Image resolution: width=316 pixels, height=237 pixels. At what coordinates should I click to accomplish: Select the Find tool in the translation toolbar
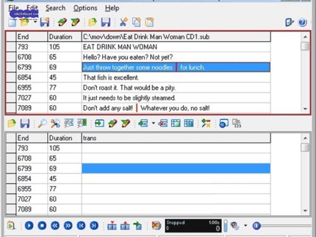click(x=41, y=123)
